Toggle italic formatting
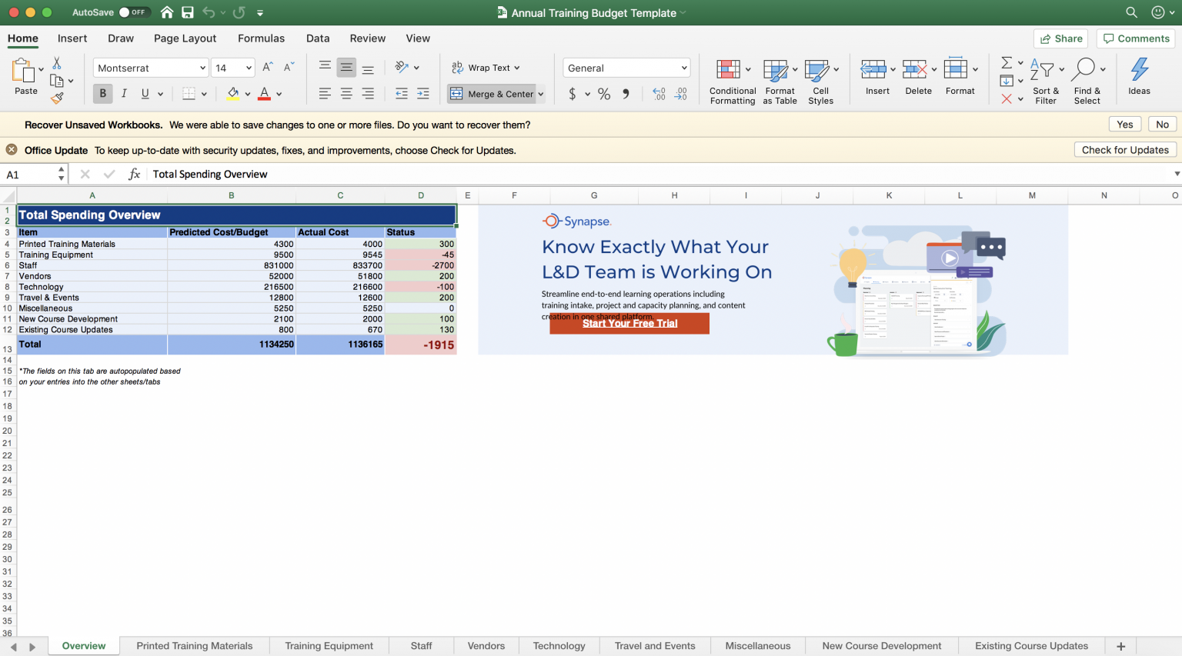This screenshot has height=656, width=1182. pyautogui.click(x=123, y=93)
